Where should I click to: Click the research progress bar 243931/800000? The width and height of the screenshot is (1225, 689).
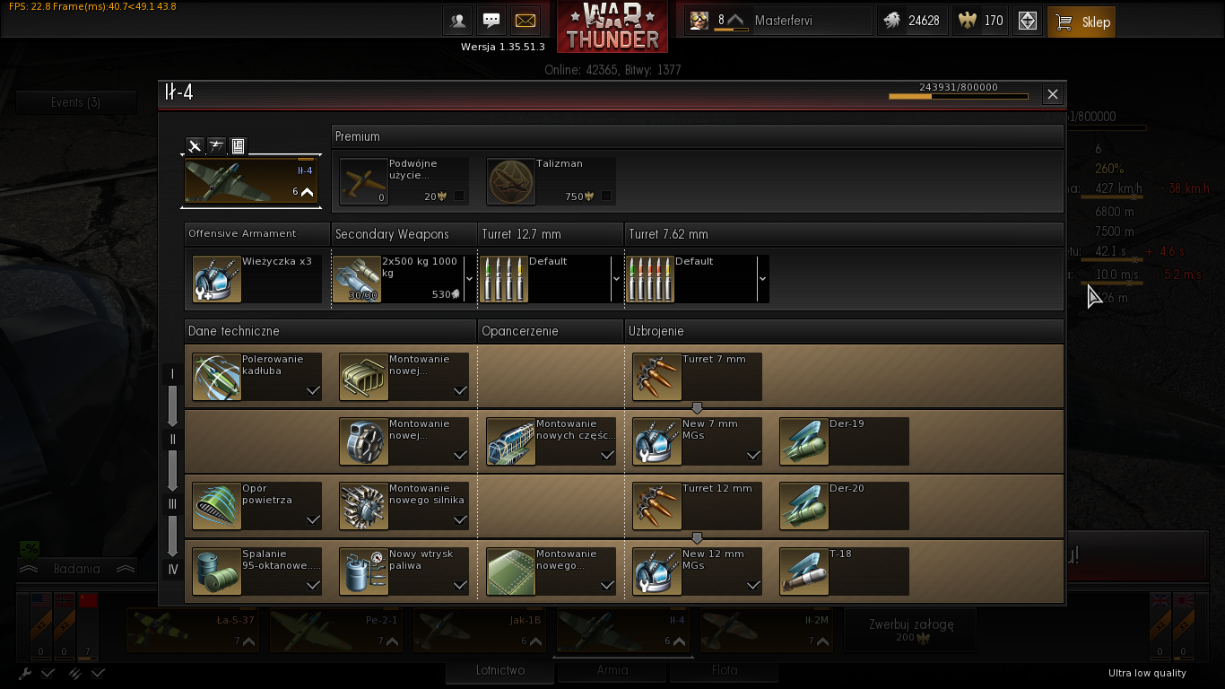(x=958, y=96)
